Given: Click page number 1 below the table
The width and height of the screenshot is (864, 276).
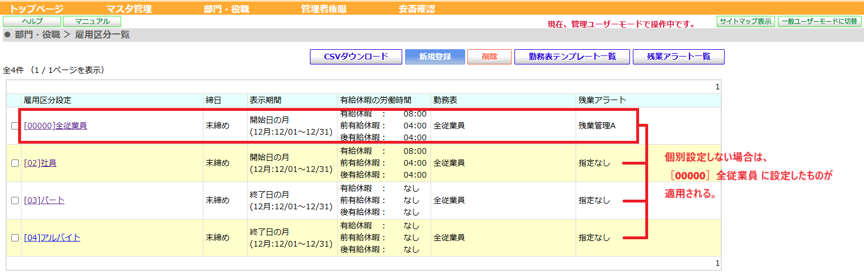Looking at the screenshot, I should [x=717, y=264].
